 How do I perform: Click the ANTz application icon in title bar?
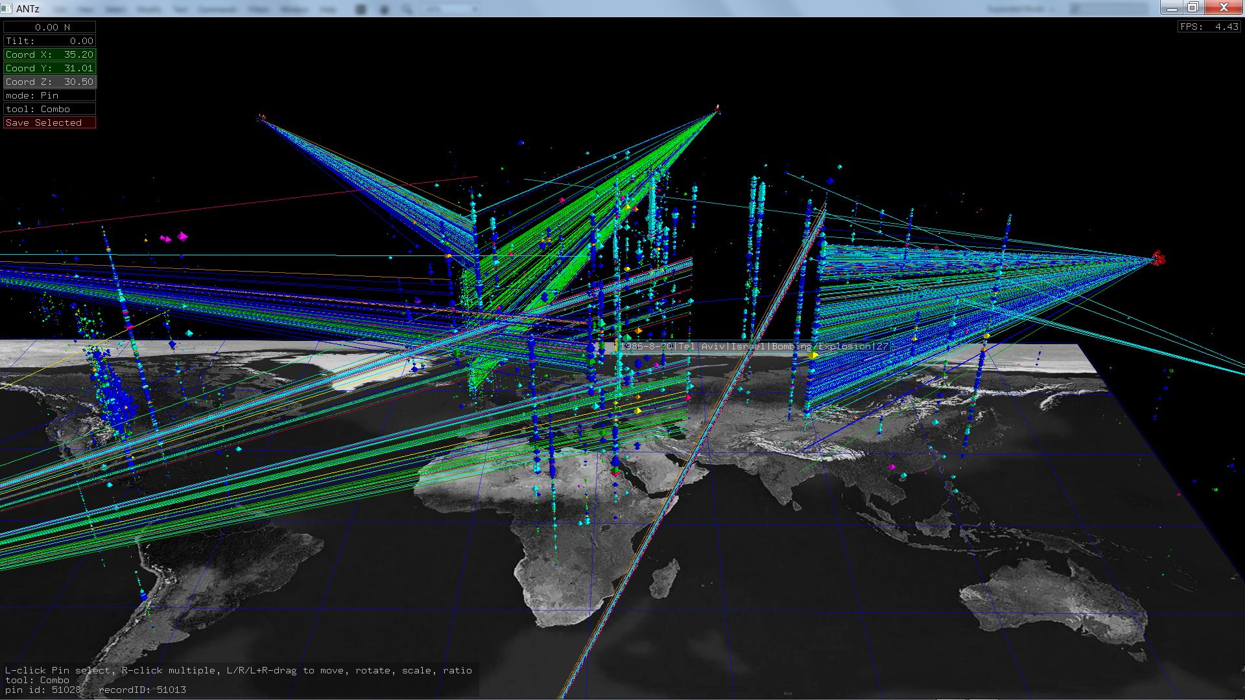click(7, 8)
